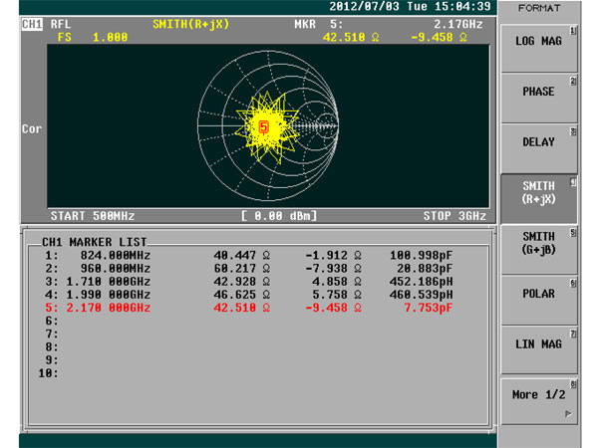Click the MKR 5 readout label
Screen dimensions: 598x448
click(319, 24)
